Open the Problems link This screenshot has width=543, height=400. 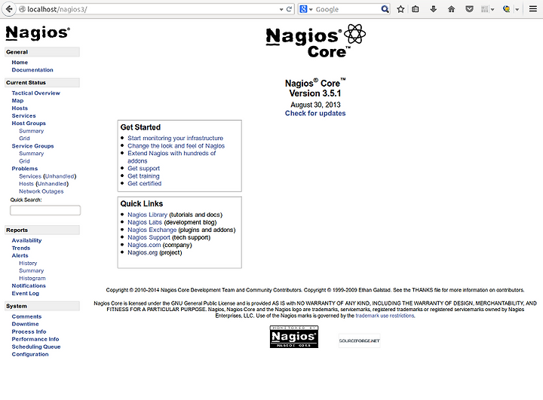tap(25, 169)
